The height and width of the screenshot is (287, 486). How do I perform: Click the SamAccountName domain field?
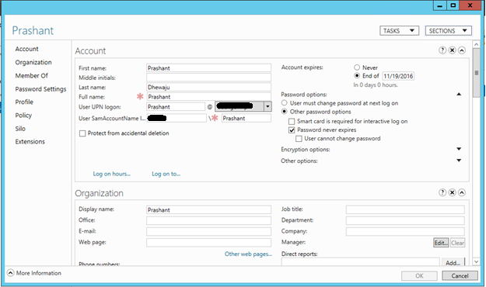click(177, 118)
